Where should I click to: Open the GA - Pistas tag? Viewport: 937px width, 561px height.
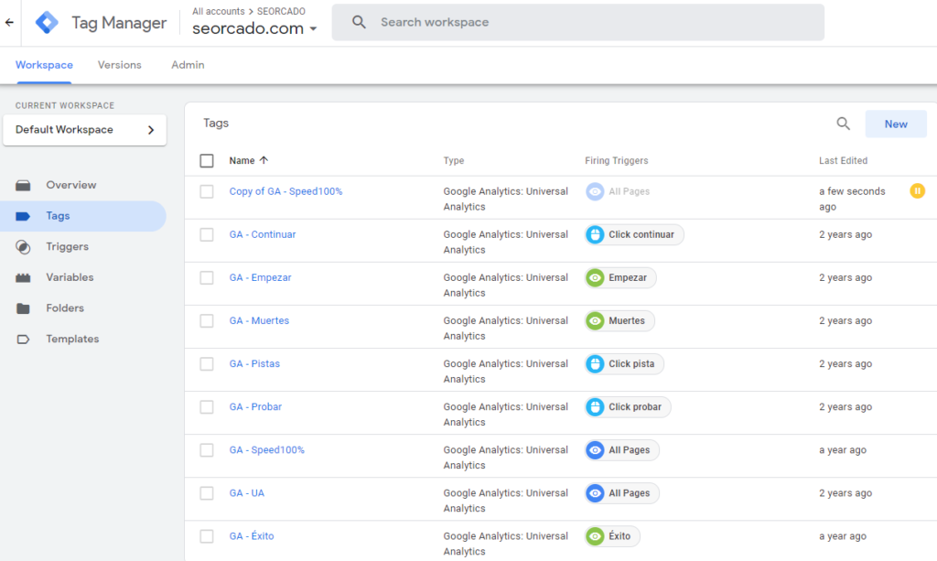[254, 364]
